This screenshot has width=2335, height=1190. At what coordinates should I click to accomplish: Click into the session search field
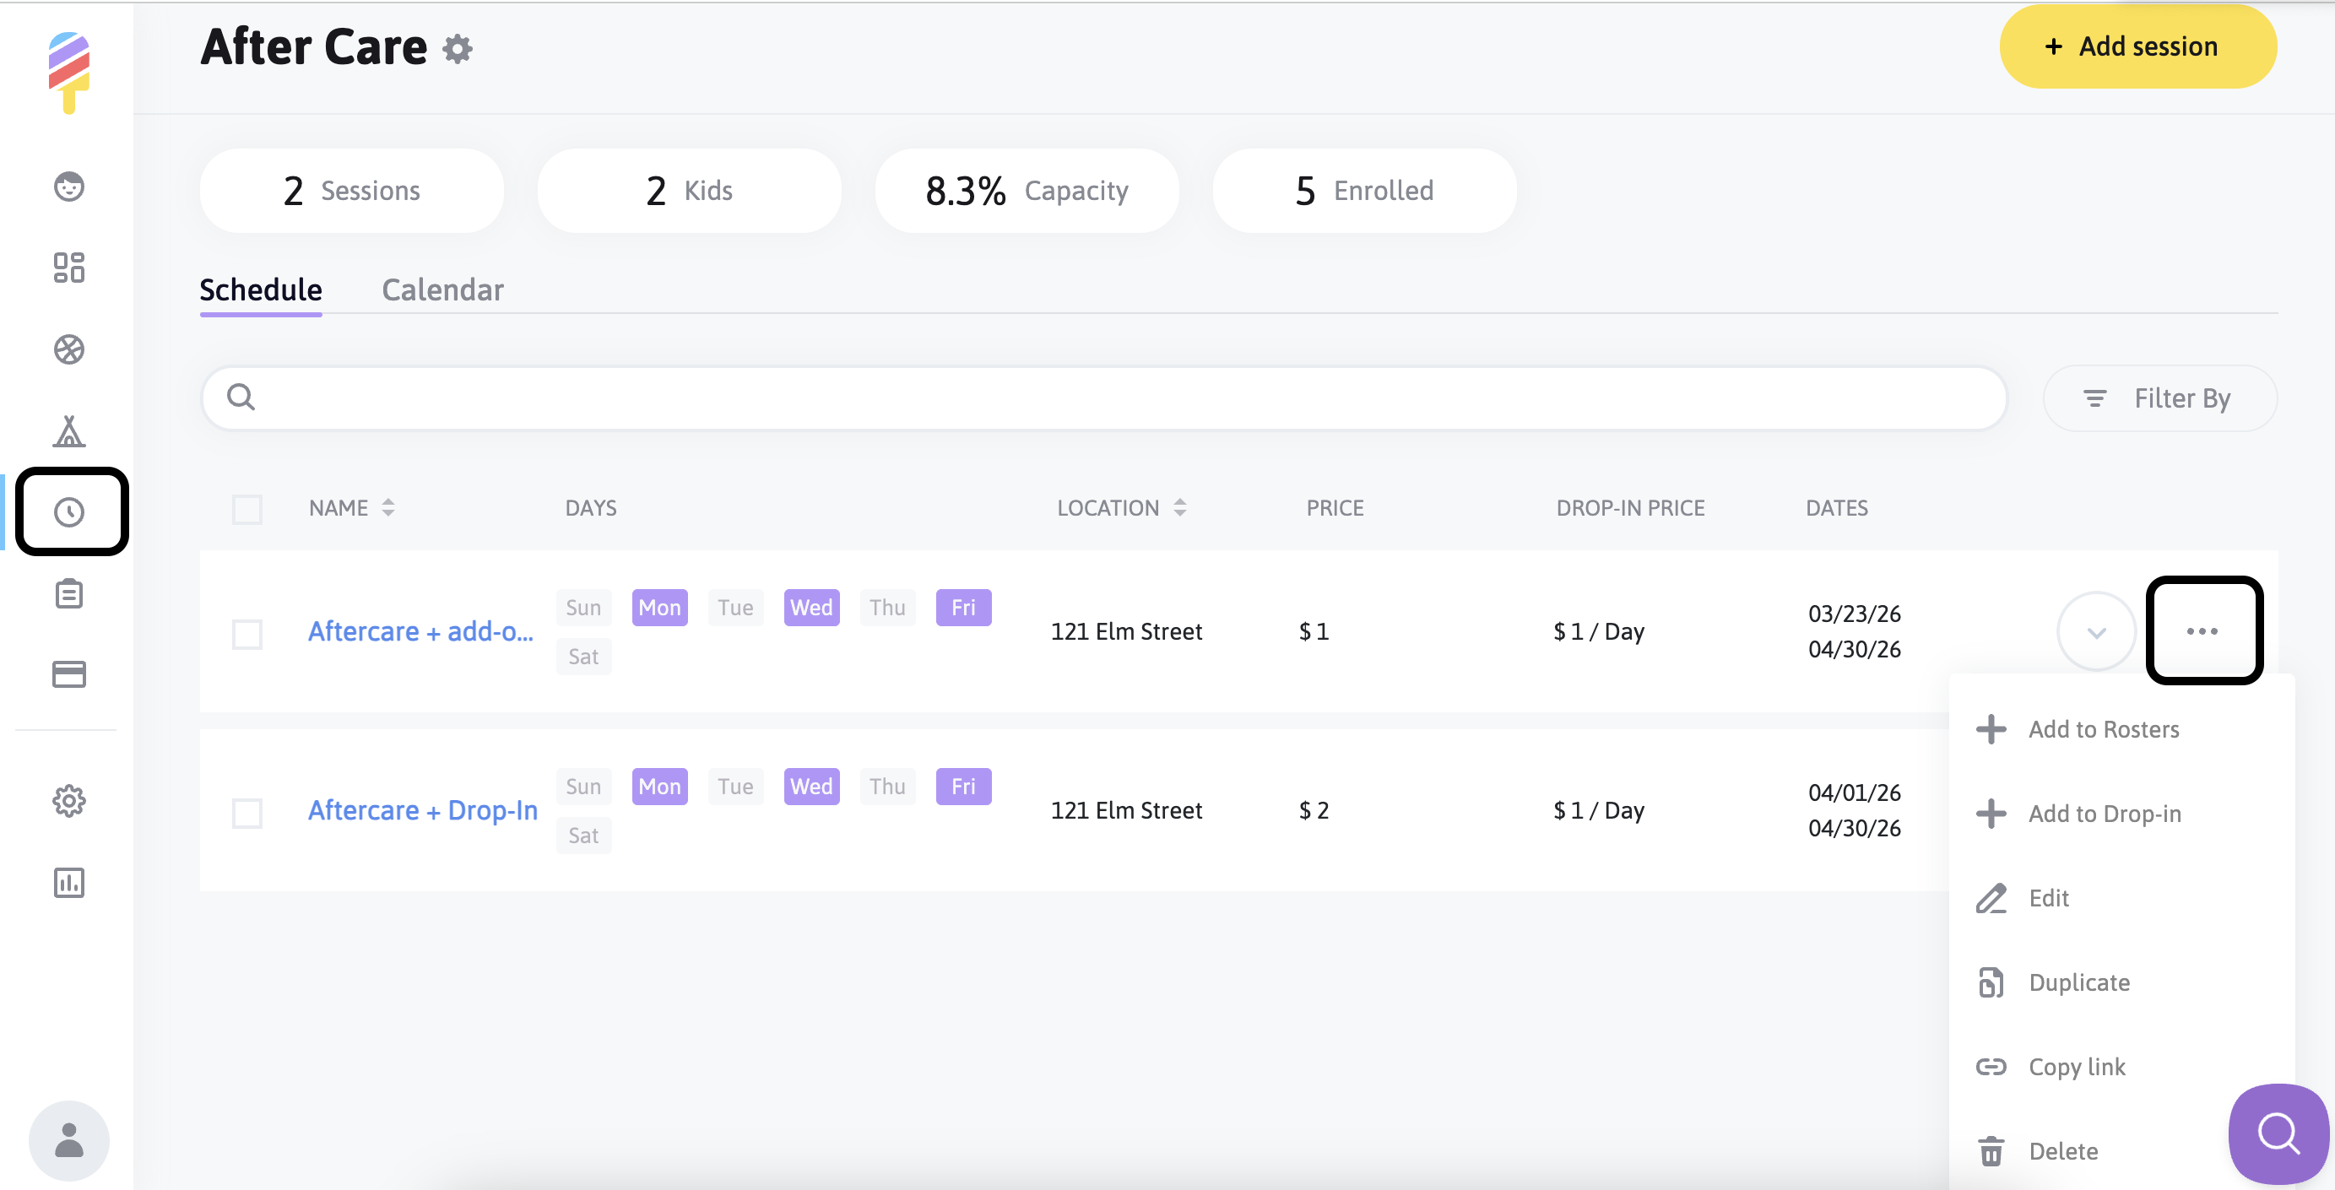tap(1104, 398)
